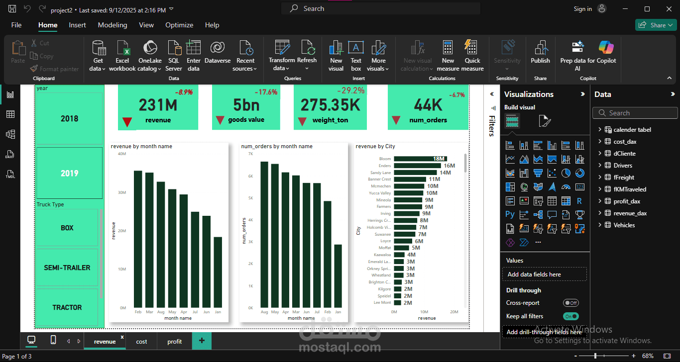Expand the Filters pane

coord(492,94)
